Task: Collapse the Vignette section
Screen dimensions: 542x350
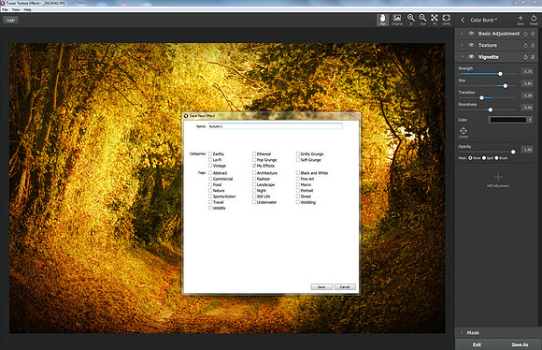Action: pos(463,57)
